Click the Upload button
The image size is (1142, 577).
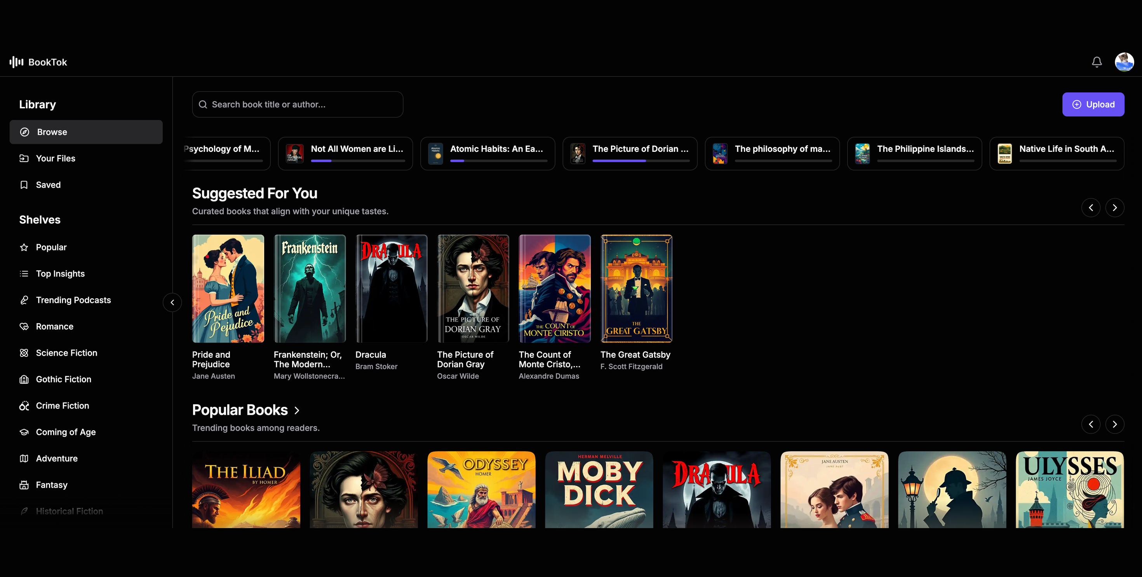[1093, 104]
